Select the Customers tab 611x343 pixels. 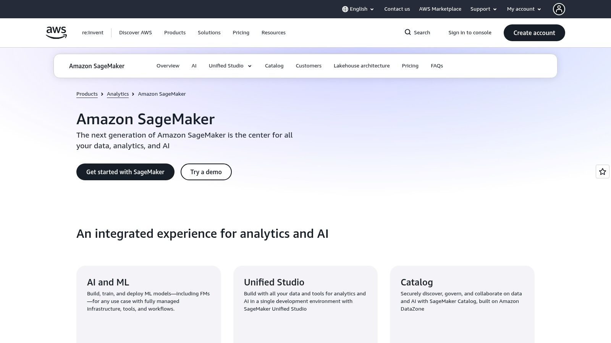tap(309, 66)
